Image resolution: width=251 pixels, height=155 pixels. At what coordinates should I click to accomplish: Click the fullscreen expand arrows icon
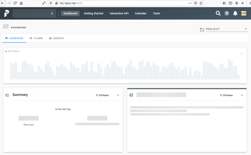pos(44,3)
